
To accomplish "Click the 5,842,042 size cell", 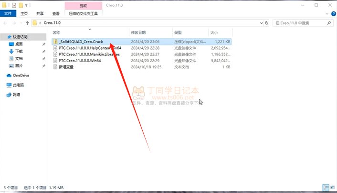I will click(x=221, y=61).
